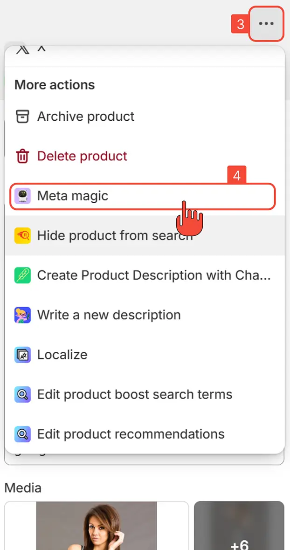Select the "Meta magic" action

pos(72,196)
